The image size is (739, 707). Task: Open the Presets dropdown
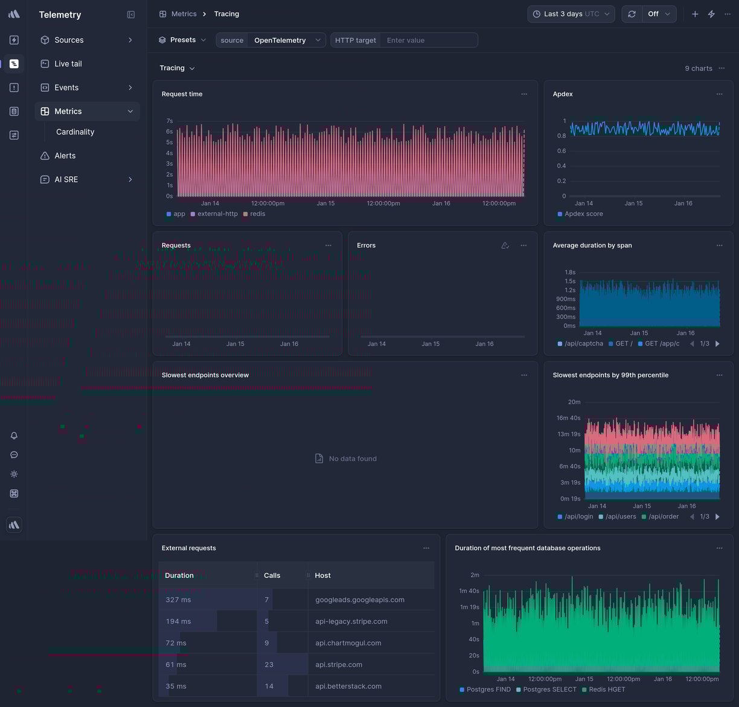pos(182,40)
